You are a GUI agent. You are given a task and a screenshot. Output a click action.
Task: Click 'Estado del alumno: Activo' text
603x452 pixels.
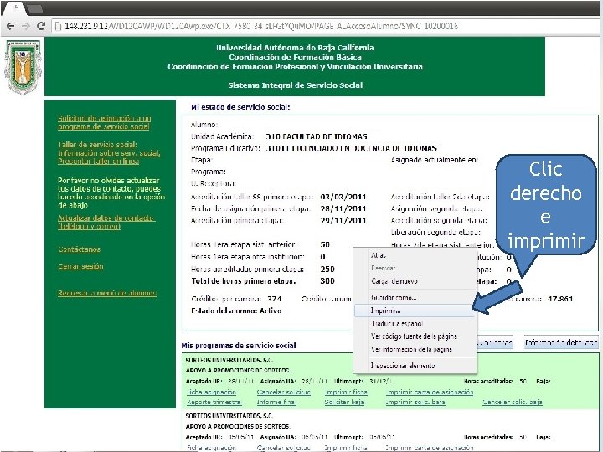point(236,311)
